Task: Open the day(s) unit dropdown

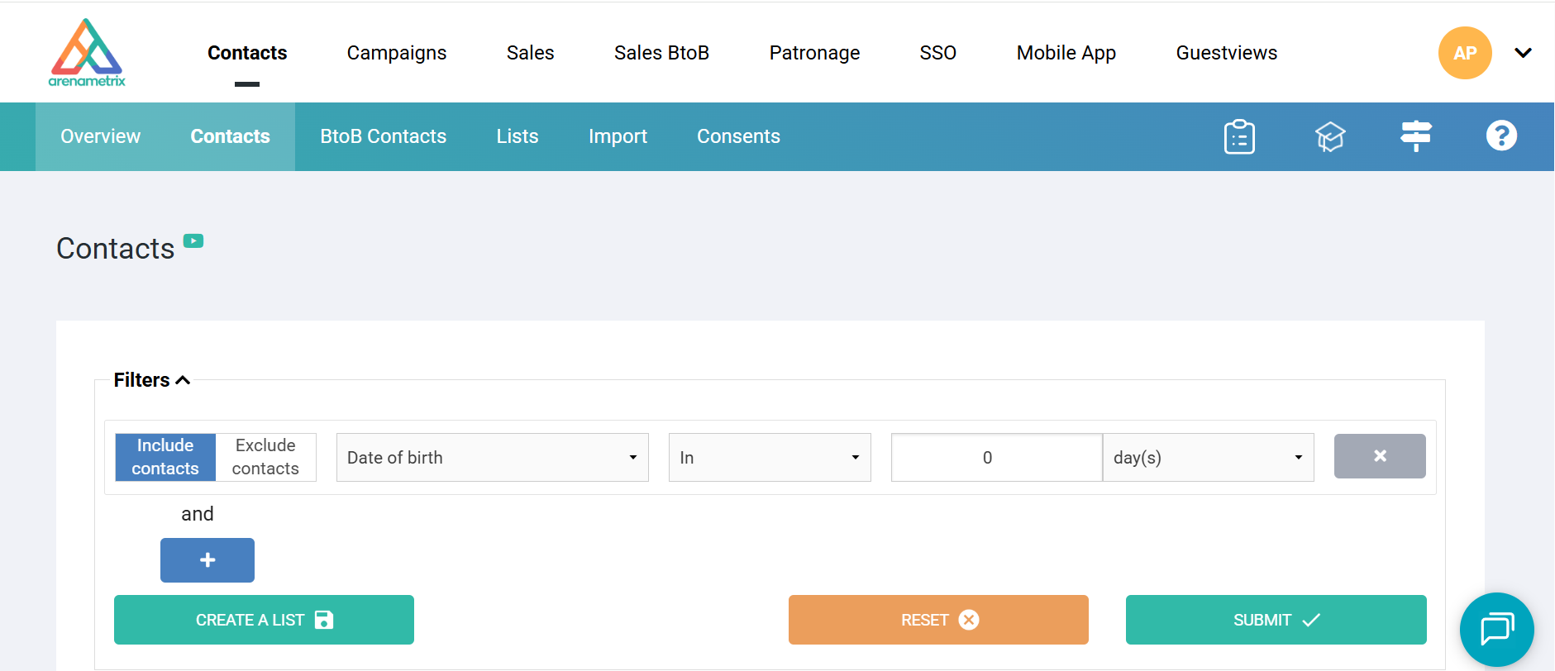Action: (x=1207, y=458)
